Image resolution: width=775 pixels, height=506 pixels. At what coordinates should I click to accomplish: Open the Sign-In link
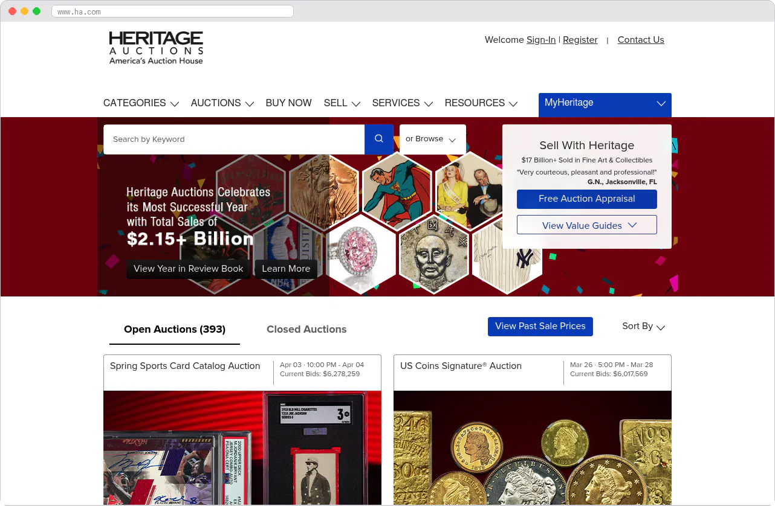click(x=540, y=40)
